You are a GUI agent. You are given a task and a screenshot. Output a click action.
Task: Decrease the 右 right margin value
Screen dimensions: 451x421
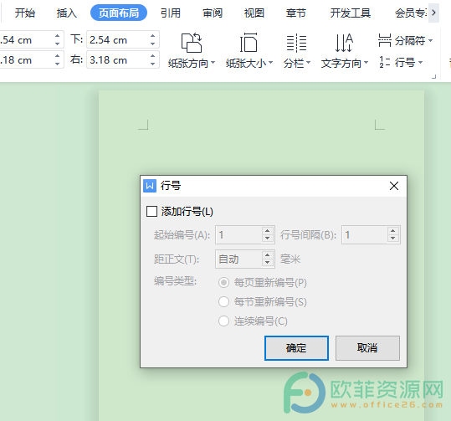coord(153,64)
